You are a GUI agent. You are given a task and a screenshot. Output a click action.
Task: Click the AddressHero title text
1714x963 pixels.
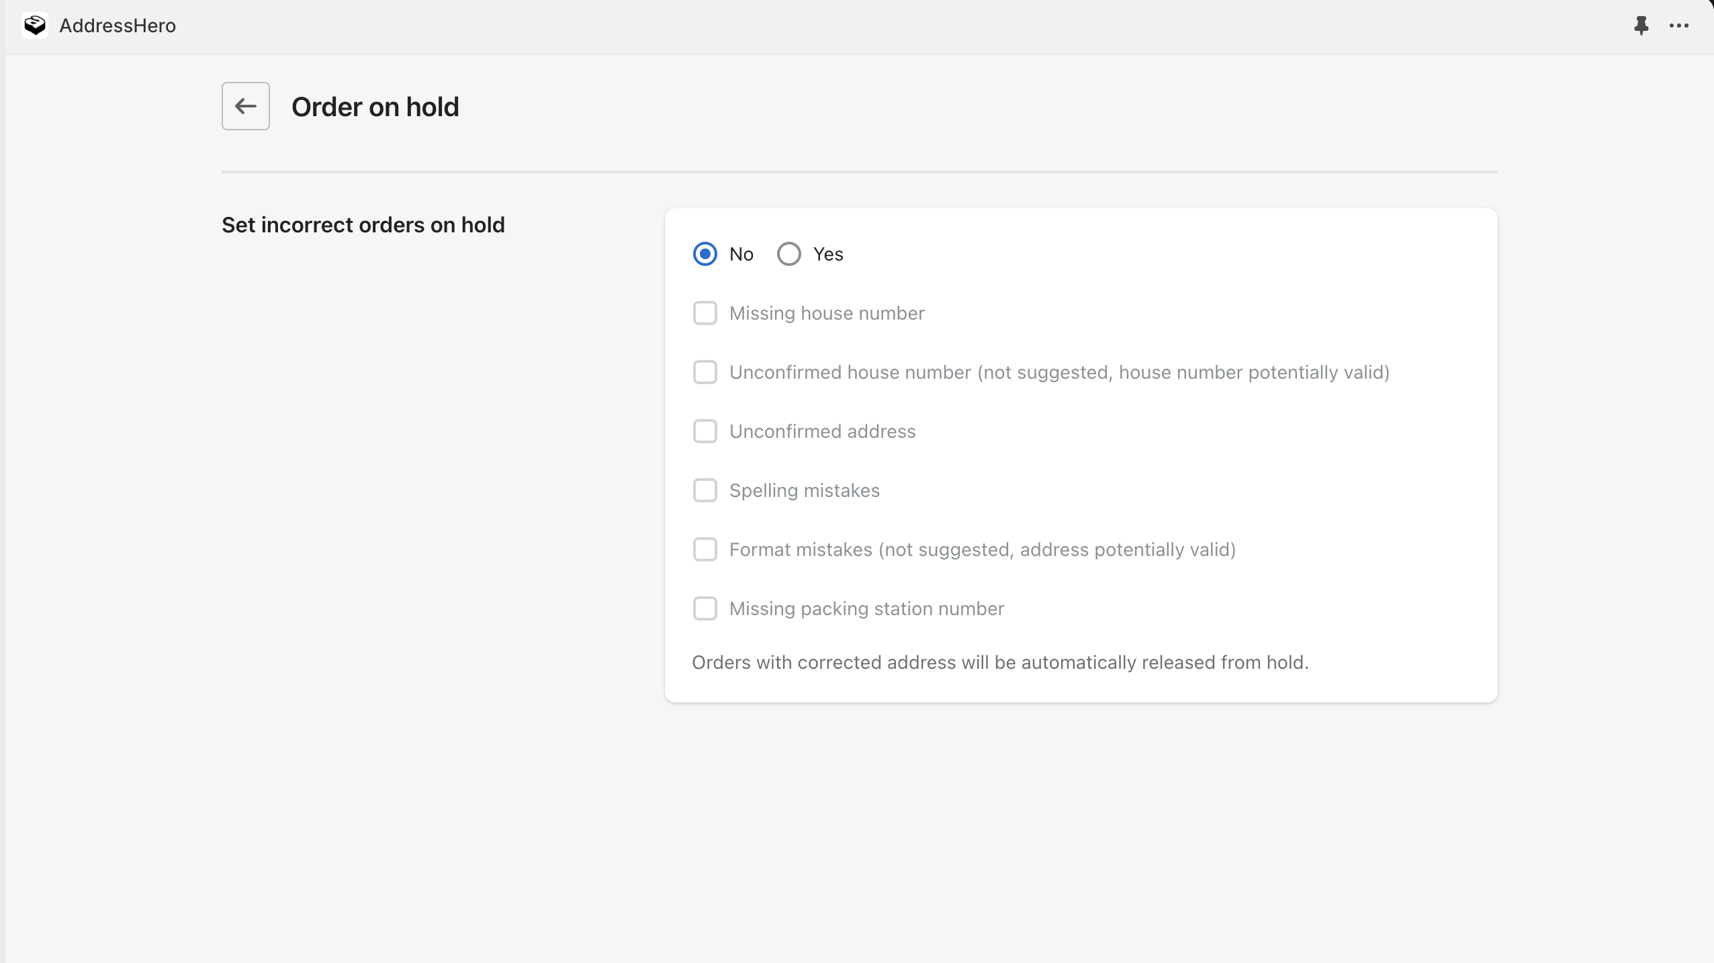(x=118, y=26)
